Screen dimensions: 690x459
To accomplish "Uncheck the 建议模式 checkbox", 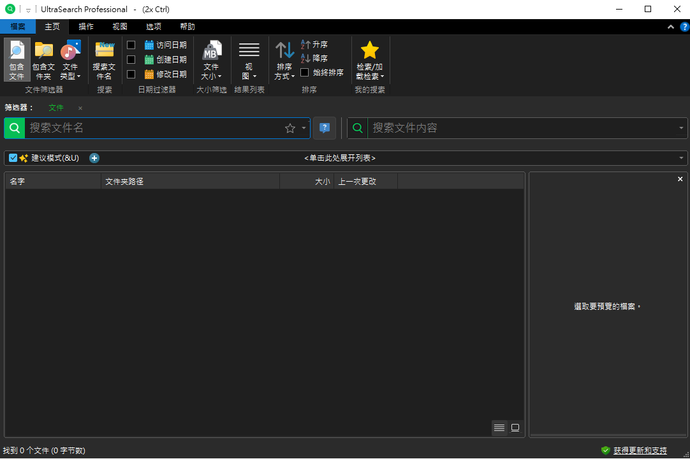I will pyautogui.click(x=13, y=158).
